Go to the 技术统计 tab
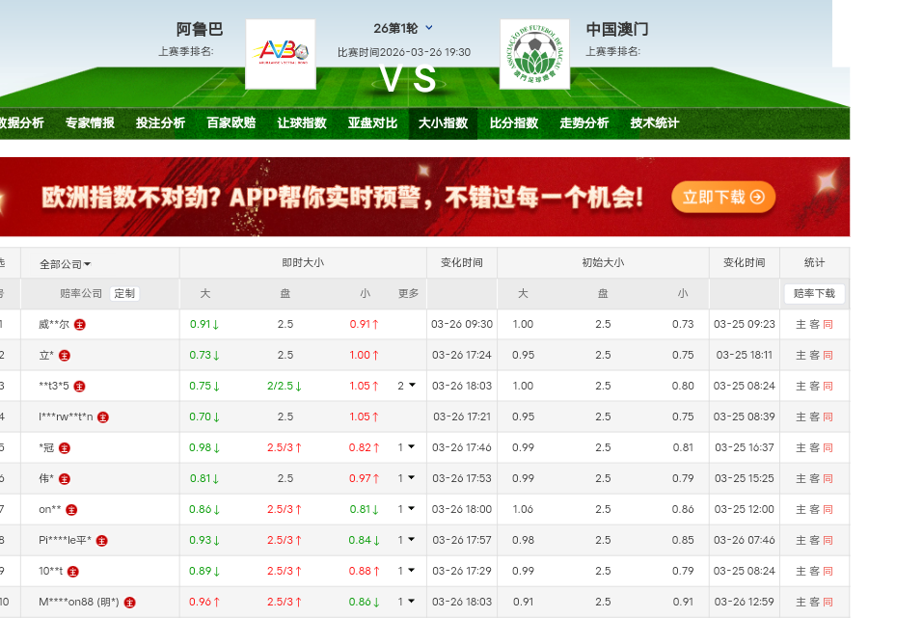 click(654, 123)
